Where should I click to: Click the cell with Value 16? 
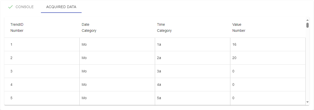268,44
